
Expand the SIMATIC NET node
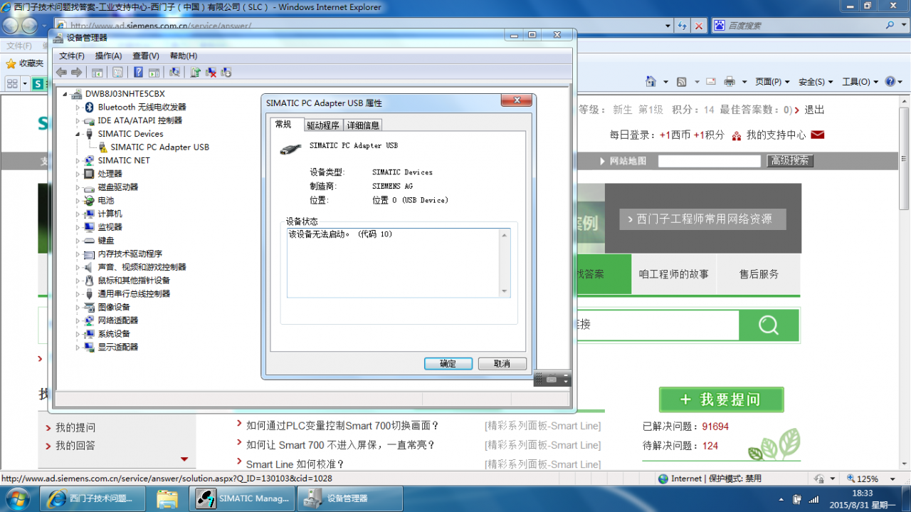[x=78, y=161]
